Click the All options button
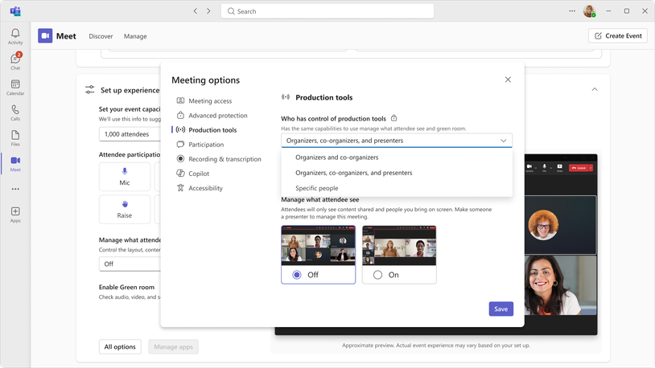Screen dimensions: 655x368 coord(120,347)
